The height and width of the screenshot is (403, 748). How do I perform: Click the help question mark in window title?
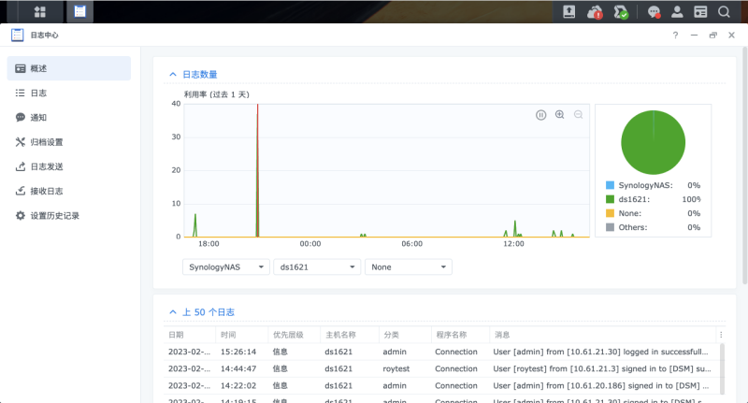tap(675, 36)
